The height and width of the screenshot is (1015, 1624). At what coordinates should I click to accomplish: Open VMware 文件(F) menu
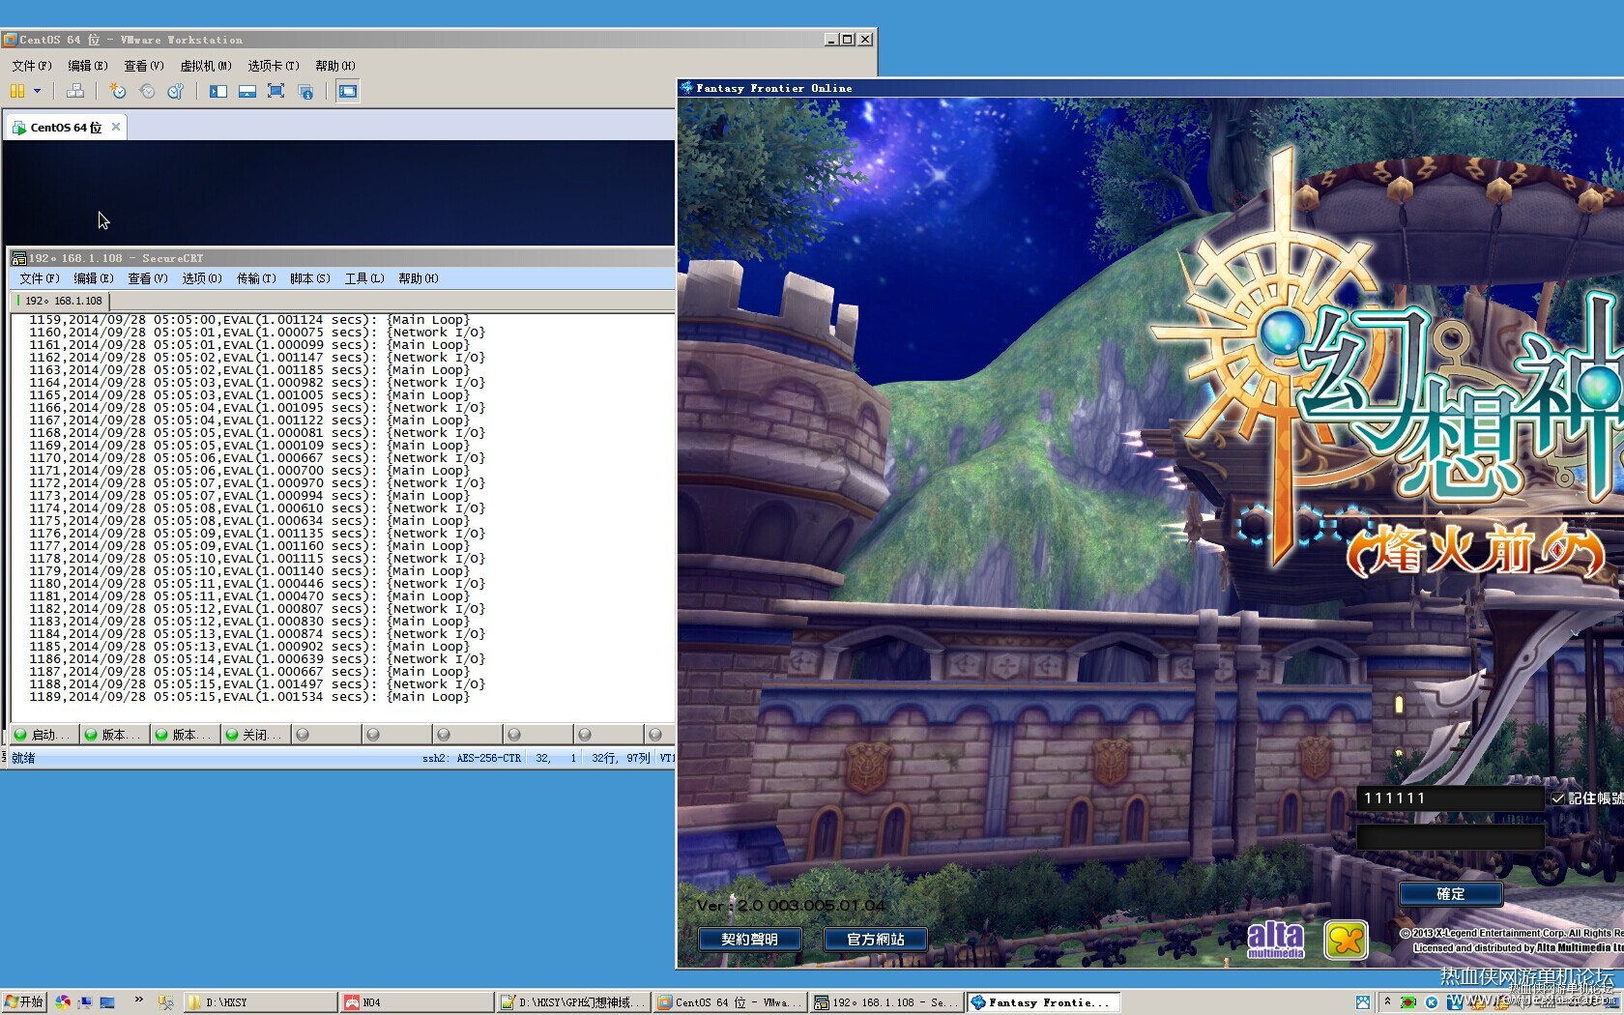pyautogui.click(x=32, y=66)
